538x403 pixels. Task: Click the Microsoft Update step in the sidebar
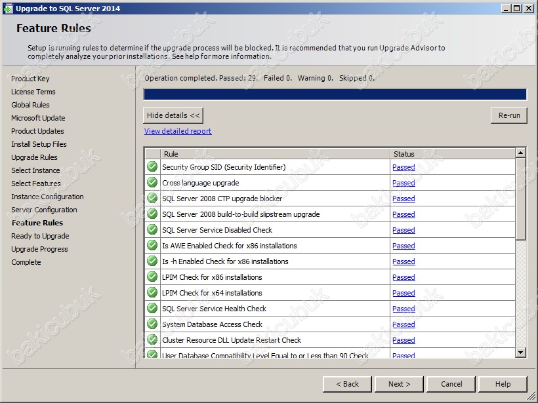[38, 118]
